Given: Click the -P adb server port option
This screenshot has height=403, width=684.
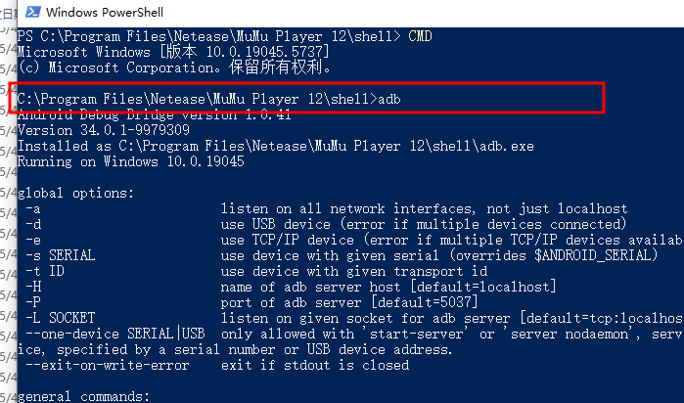Looking at the screenshot, I should pyautogui.click(x=294, y=302).
